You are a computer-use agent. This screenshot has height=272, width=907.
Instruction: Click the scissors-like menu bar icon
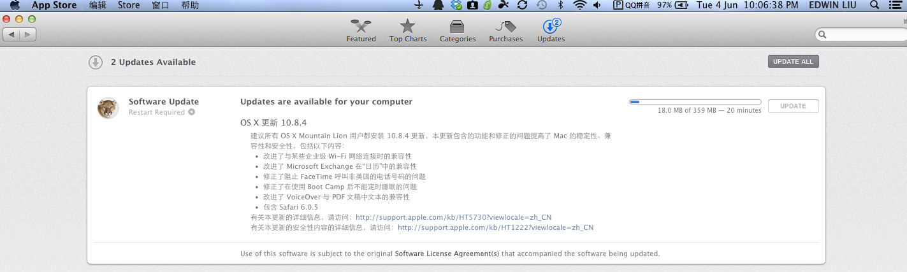click(x=418, y=5)
